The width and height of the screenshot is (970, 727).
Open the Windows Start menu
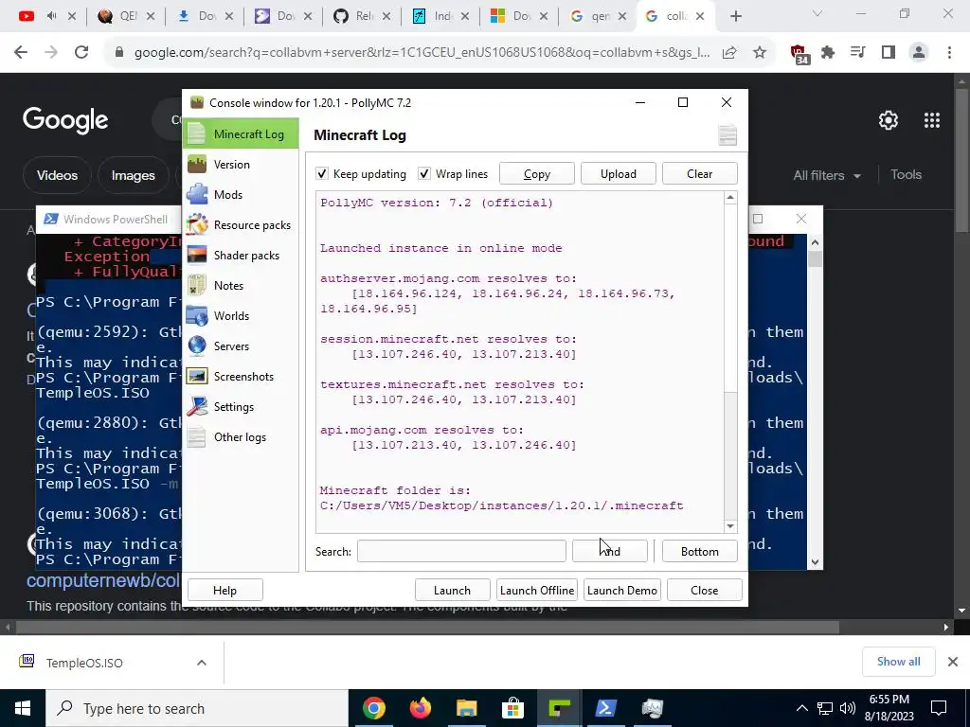pyautogui.click(x=23, y=708)
